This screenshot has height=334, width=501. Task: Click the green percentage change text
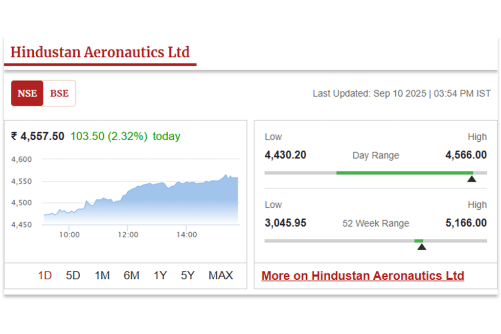(x=109, y=136)
